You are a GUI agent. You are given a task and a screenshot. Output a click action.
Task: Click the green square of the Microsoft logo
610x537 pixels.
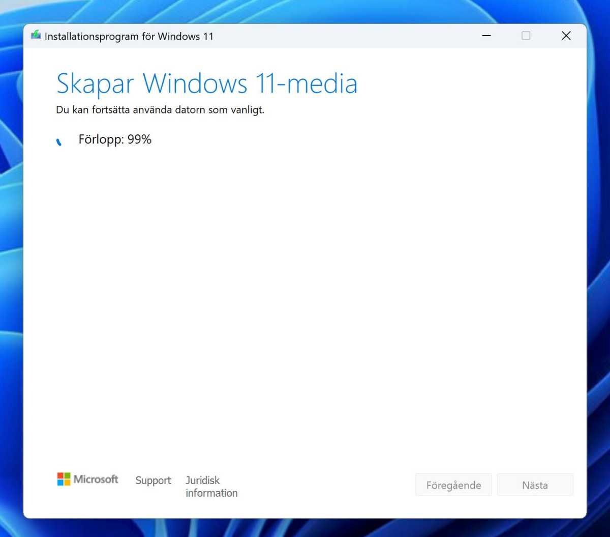click(68, 475)
